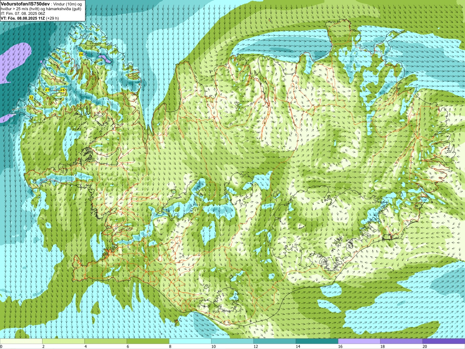Click the legend tick label "18"
The width and height of the screenshot is (465, 349).
coord(382,346)
